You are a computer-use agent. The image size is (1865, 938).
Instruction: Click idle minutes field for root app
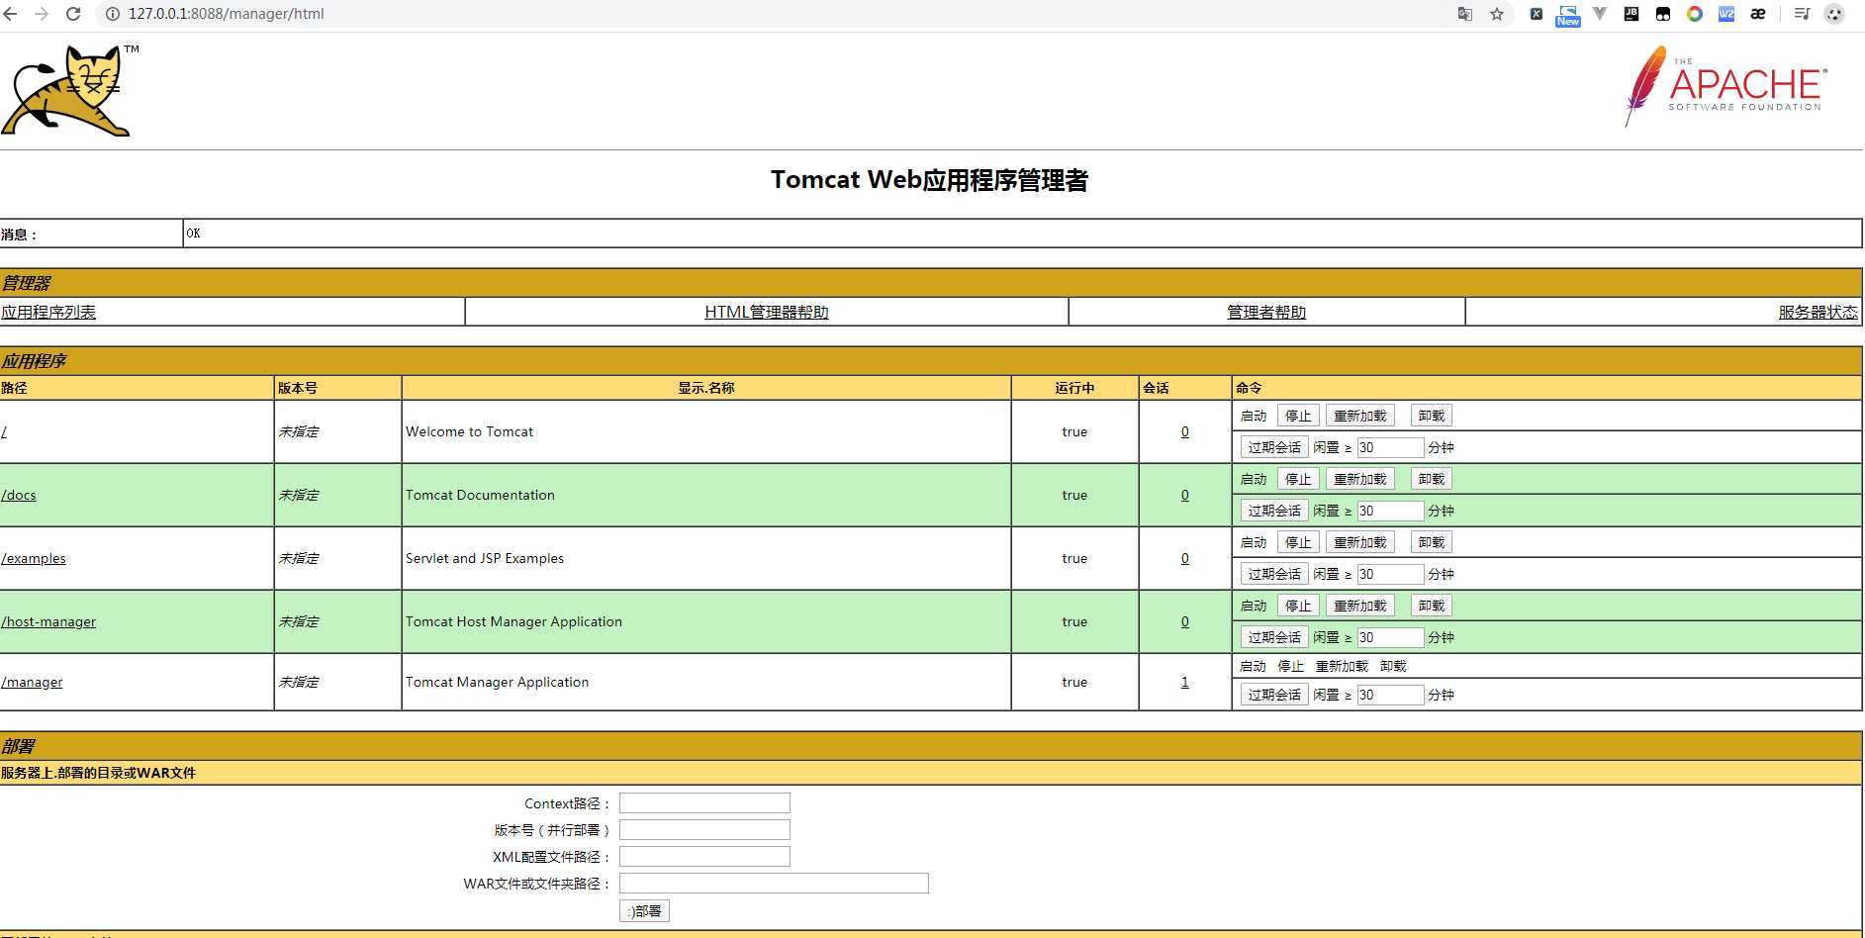(x=1390, y=447)
